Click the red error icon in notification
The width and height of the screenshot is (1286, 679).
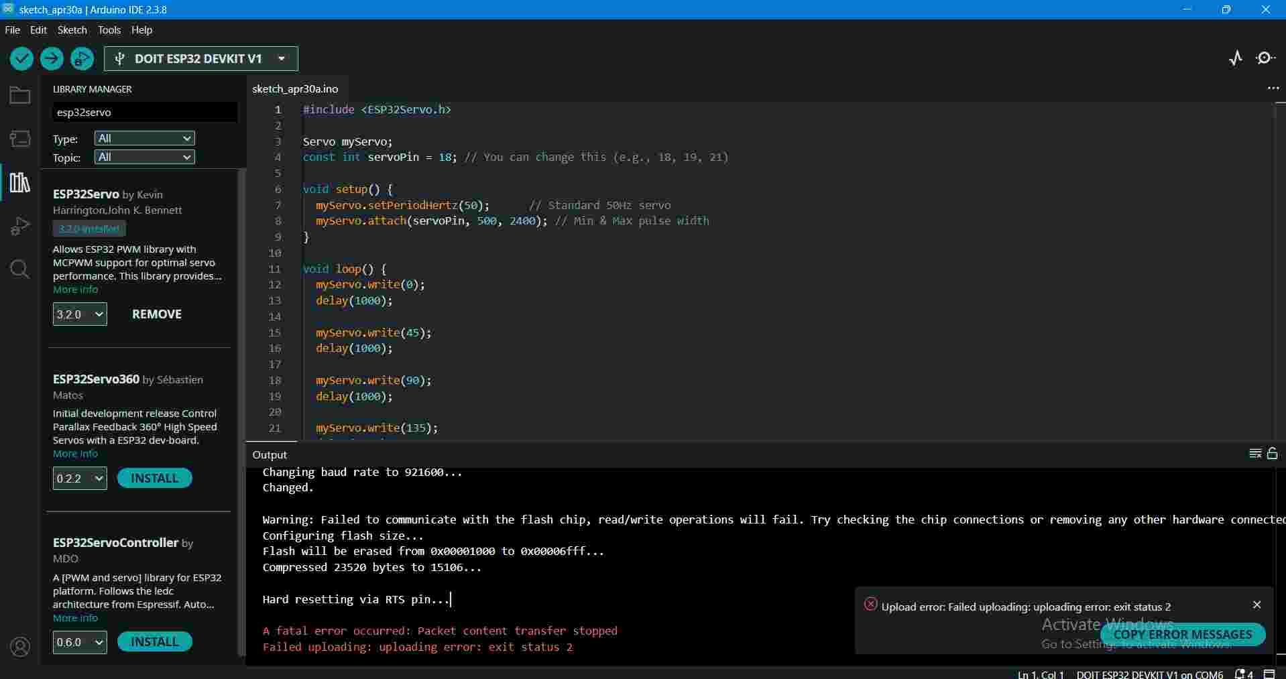click(x=870, y=604)
